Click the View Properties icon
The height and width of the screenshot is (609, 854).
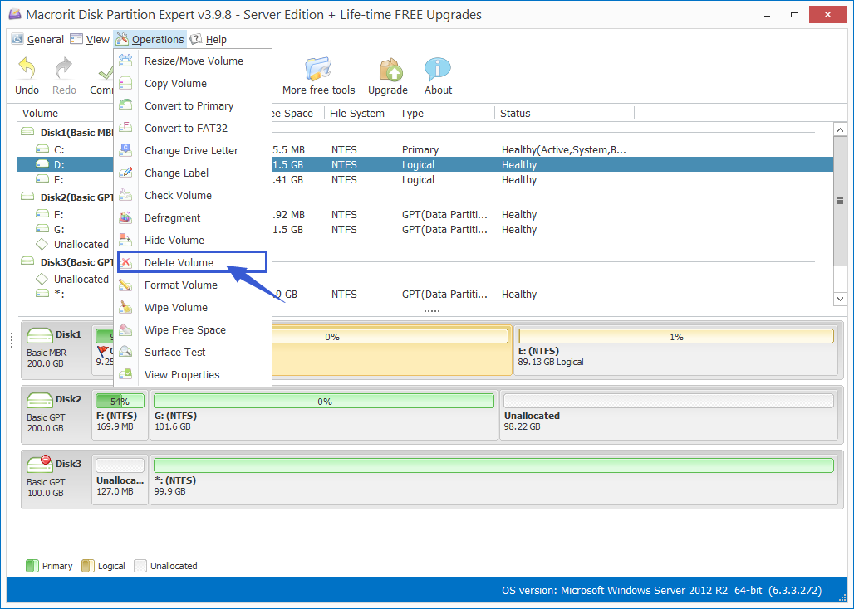pyautogui.click(x=125, y=374)
